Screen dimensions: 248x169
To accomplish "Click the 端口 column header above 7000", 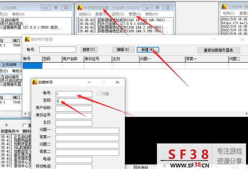I will point(16,40).
